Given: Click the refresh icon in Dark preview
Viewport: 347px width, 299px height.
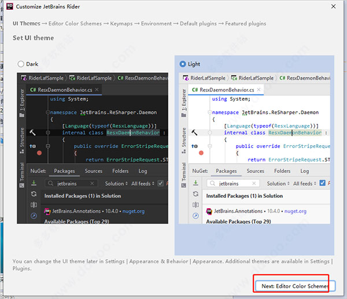Looking at the screenshot, I should click(34, 194).
